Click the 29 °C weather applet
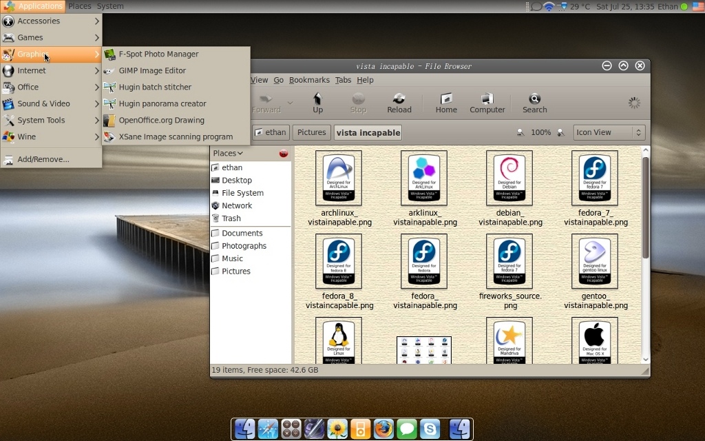The width and height of the screenshot is (705, 441). point(574,7)
